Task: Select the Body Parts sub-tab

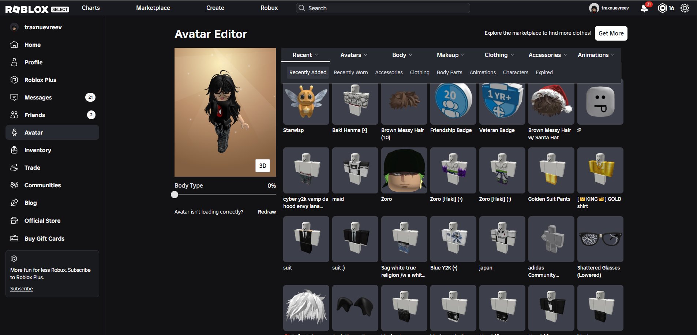Action: click(x=449, y=72)
